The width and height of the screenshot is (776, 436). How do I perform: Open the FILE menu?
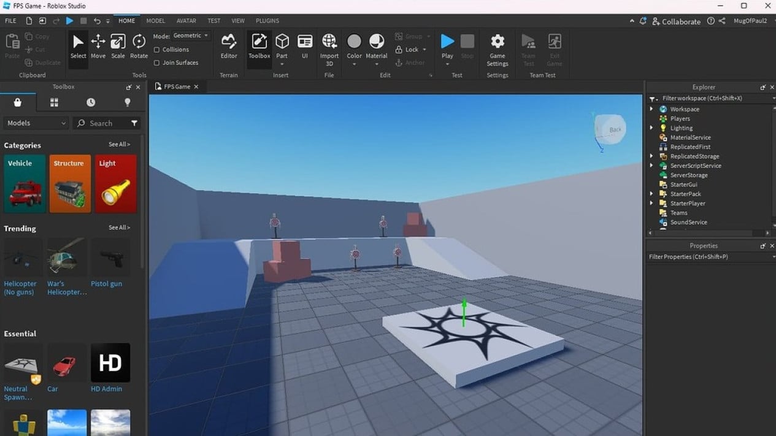(x=10, y=21)
